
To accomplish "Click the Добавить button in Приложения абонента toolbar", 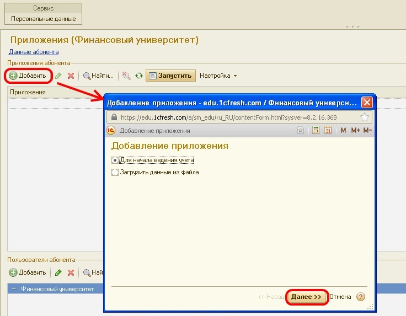I will [28, 76].
